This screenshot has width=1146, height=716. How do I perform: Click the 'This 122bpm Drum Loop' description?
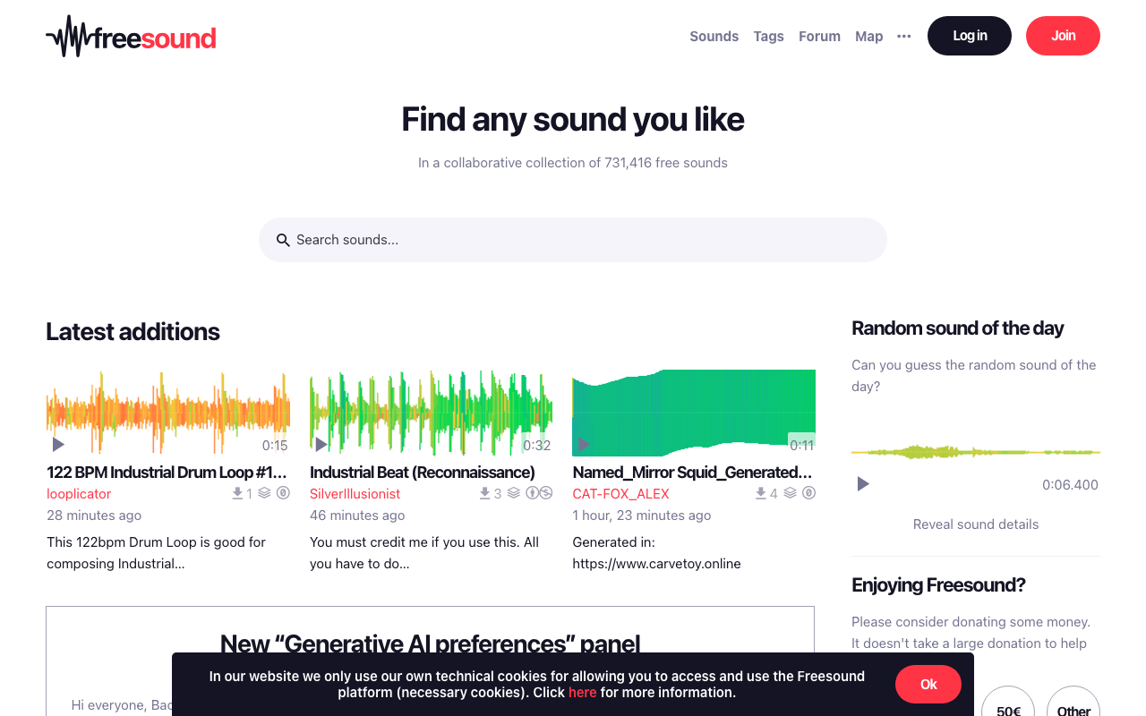pos(157,553)
